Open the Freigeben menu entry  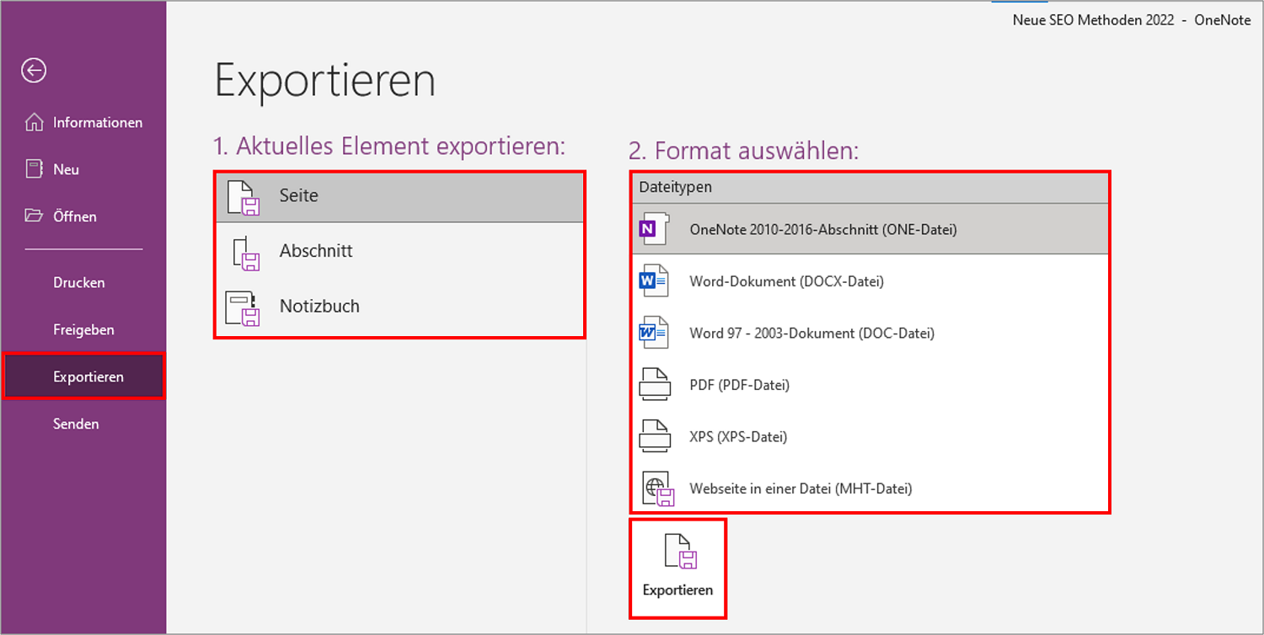point(84,329)
